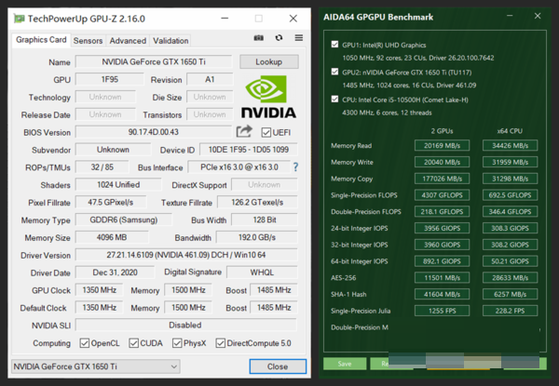
Task: Open the GPU-Z hamburger menu
Action: [298, 38]
